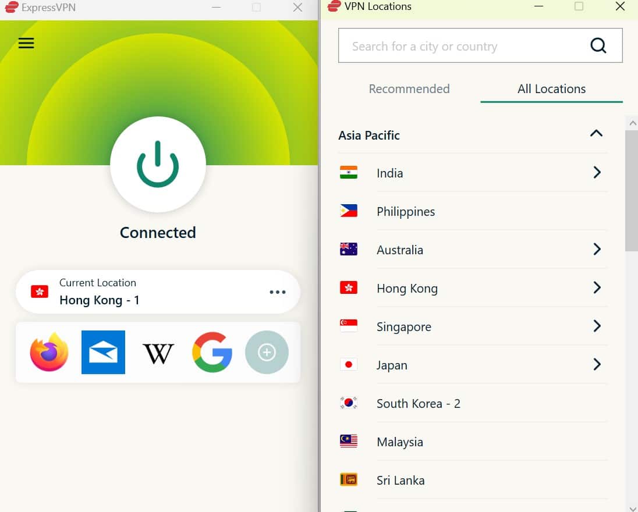Image resolution: width=638 pixels, height=512 pixels.
Task: Connect to the Sri Lanka location
Action: coord(473,480)
